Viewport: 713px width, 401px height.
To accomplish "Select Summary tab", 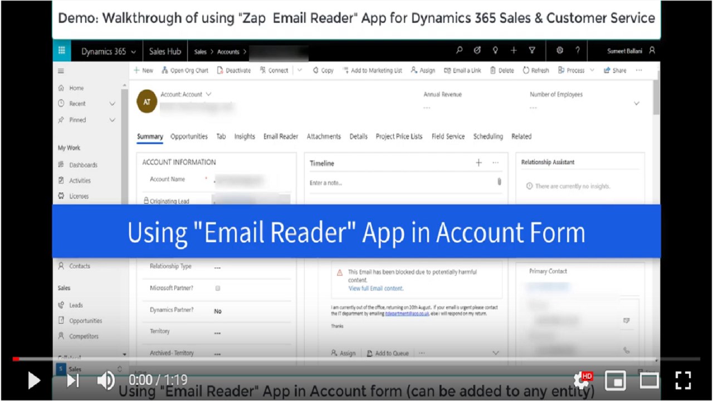I will (150, 136).
